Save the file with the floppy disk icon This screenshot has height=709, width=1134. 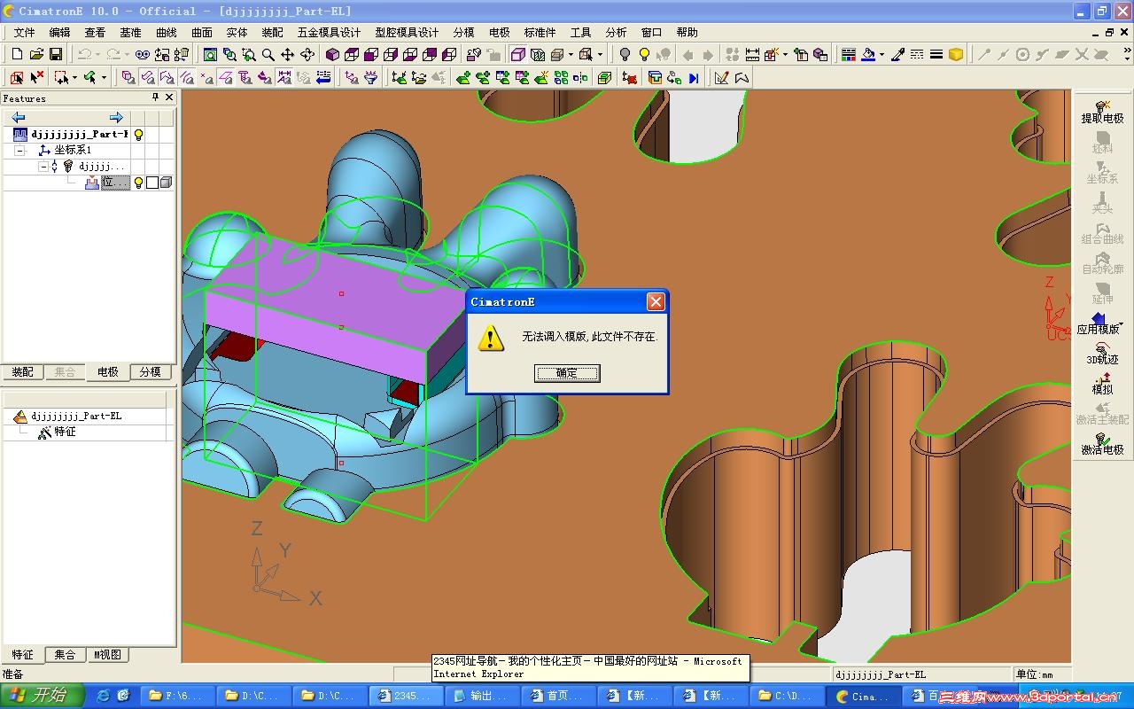point(56,55)
